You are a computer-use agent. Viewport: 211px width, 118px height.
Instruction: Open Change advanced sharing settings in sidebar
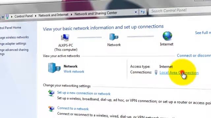[14, 52]
